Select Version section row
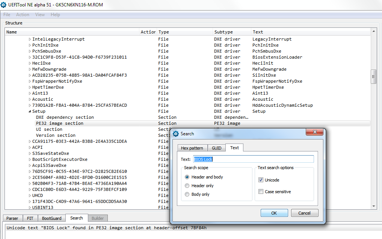382x239 pixels. point(56,135)
